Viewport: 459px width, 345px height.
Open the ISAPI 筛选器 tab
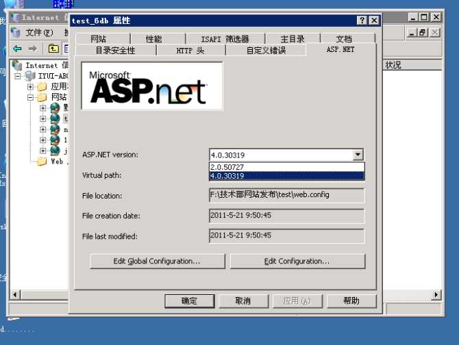coord(225,39)
